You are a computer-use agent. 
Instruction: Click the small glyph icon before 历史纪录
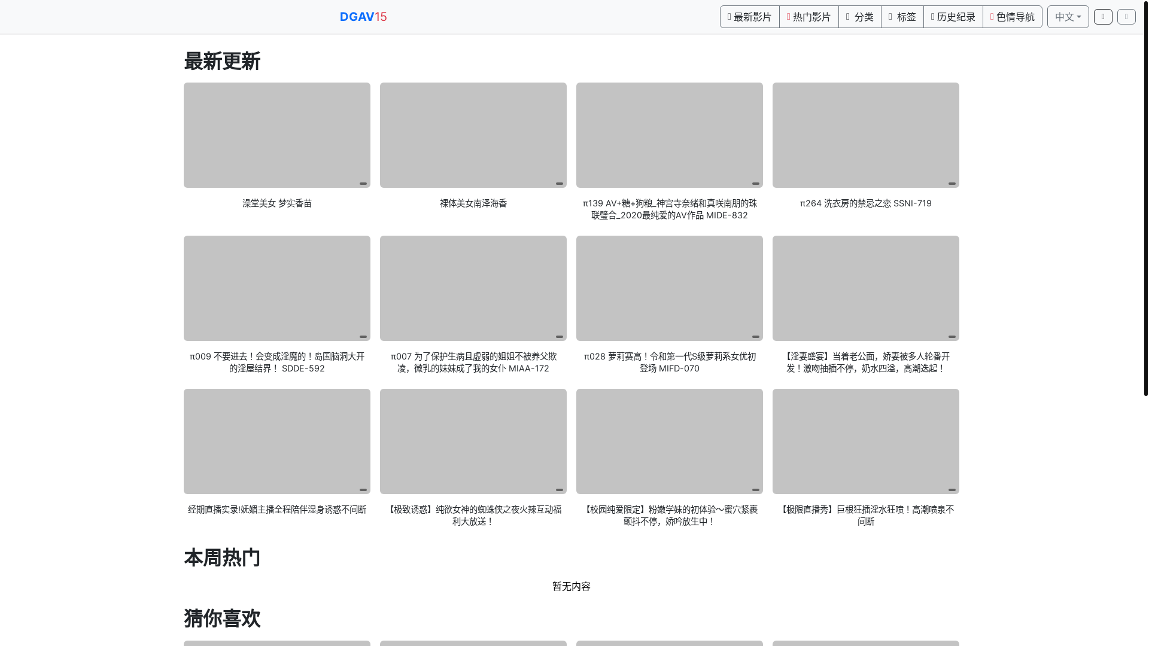tap(933, 17)
